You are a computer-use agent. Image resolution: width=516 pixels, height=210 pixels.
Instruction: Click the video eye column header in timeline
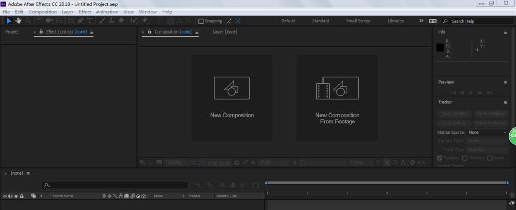point(5,196)
